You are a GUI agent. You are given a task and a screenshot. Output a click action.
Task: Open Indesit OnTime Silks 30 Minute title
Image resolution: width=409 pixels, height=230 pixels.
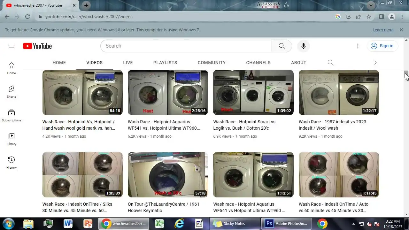point(77,207)
